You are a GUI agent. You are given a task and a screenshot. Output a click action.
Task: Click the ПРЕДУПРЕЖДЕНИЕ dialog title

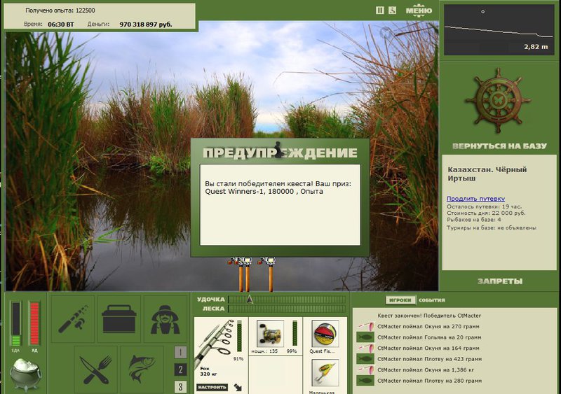280,153
